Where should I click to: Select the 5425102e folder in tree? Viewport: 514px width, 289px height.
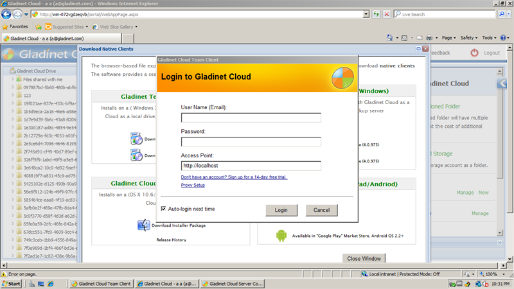49,184
